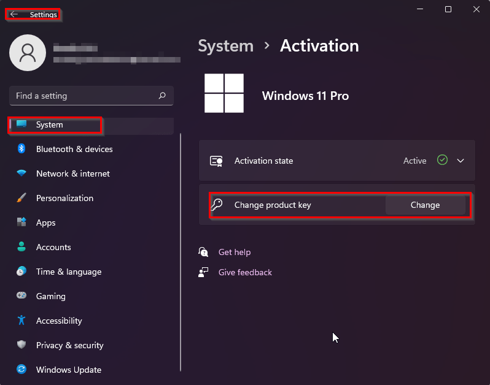Screen dimensions: 490x385
Task: Click the Get help chat icon
Action: coord(203,252)
